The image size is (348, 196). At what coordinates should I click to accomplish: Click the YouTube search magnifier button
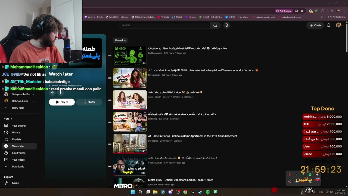pos(215,25)
